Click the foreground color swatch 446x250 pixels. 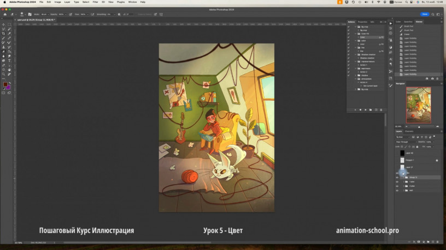5,84
